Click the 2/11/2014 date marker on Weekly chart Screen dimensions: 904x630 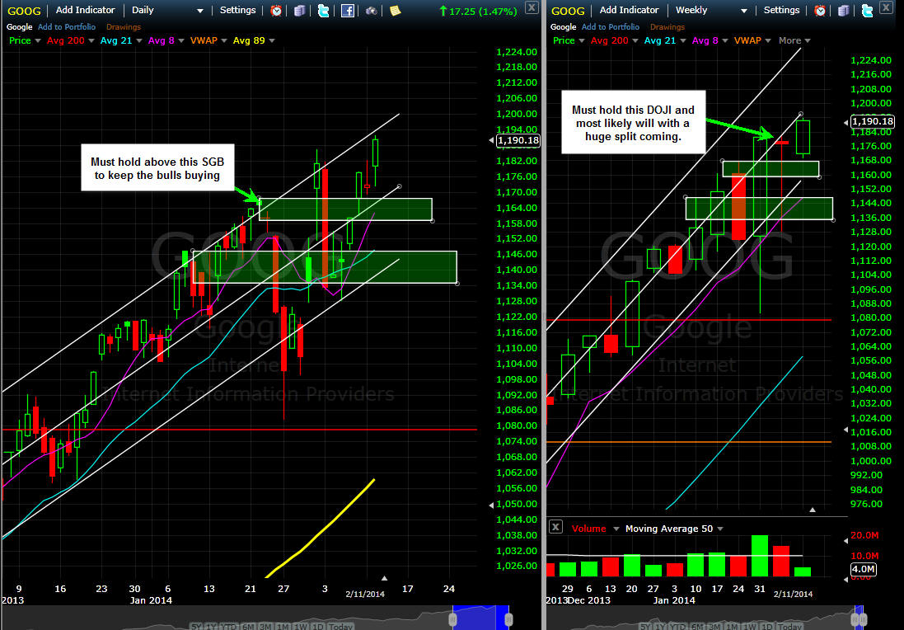pyautogui.click(x=793, y=594)
